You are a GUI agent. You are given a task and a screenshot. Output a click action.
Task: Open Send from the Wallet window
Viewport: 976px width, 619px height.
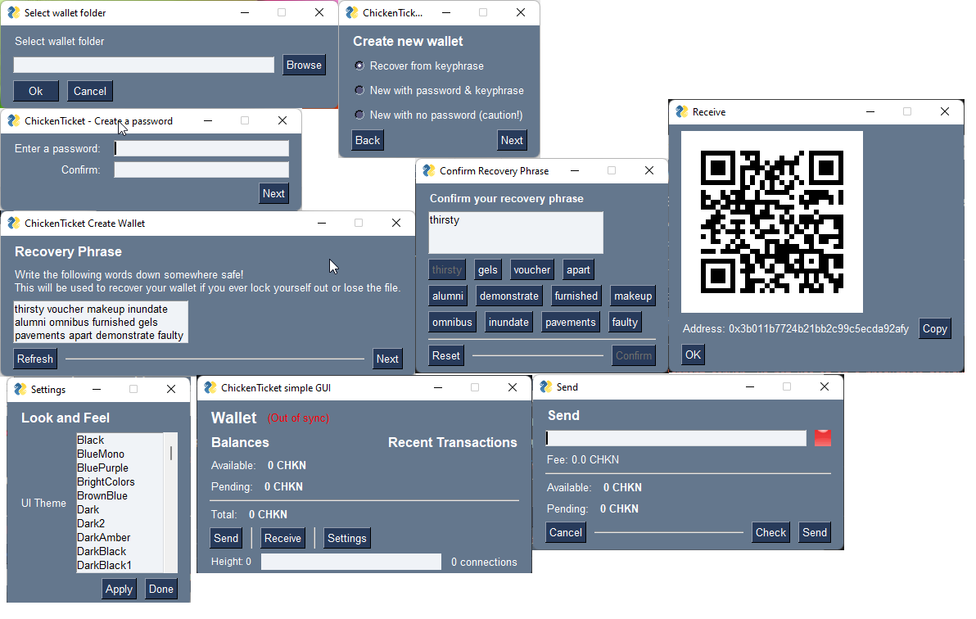(226, 538)
